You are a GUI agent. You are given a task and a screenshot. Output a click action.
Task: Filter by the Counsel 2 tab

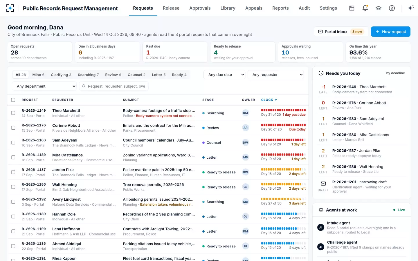[136, 75]
